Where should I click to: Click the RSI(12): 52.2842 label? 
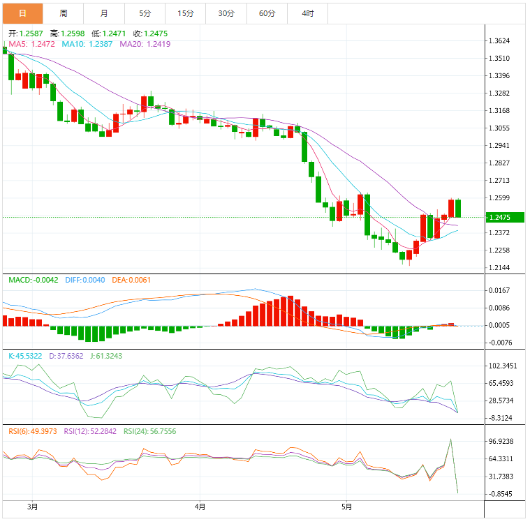tap(90, 431)
